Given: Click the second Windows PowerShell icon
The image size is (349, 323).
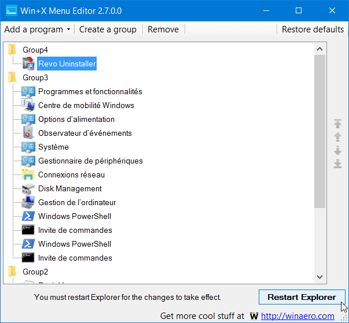Looking at the screenshot, I should pyautogui.click(x=28, y=244).
